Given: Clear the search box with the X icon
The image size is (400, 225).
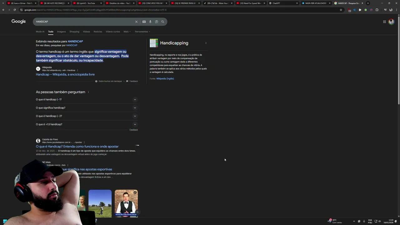Looking at the screenshot, I should [x=136, y=22].
